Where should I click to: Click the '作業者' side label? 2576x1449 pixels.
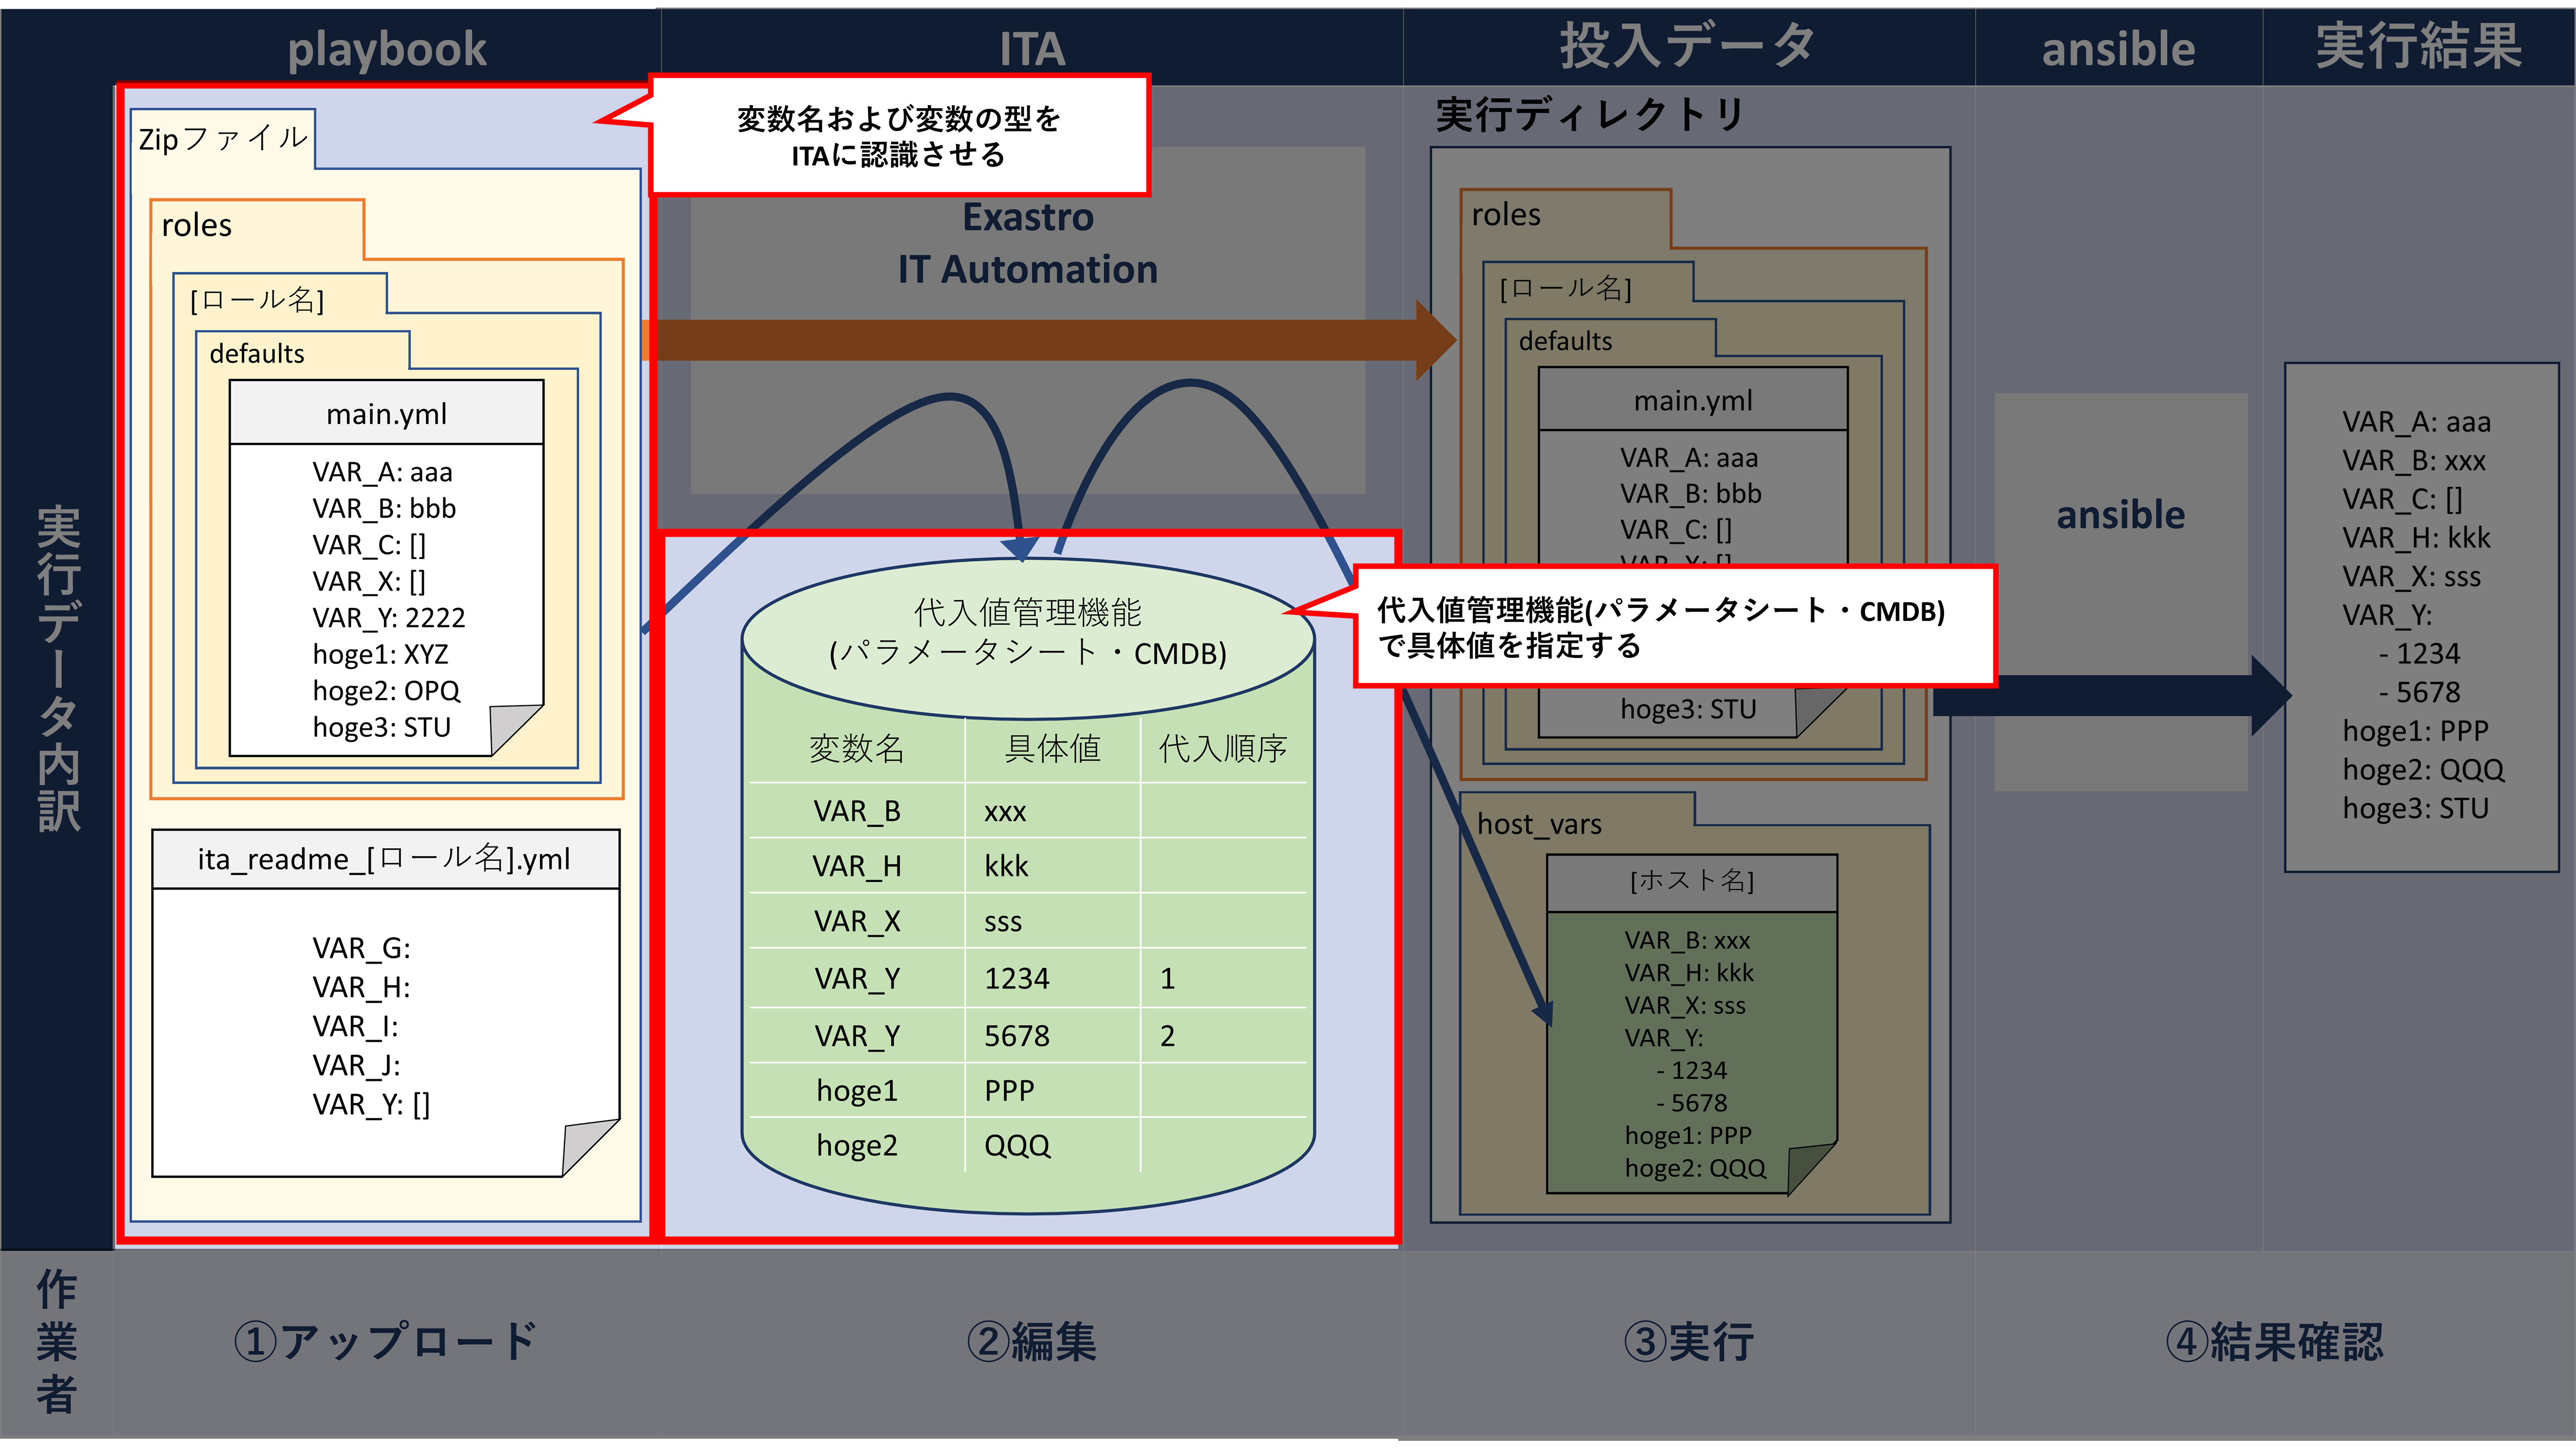click(56, 1341)
